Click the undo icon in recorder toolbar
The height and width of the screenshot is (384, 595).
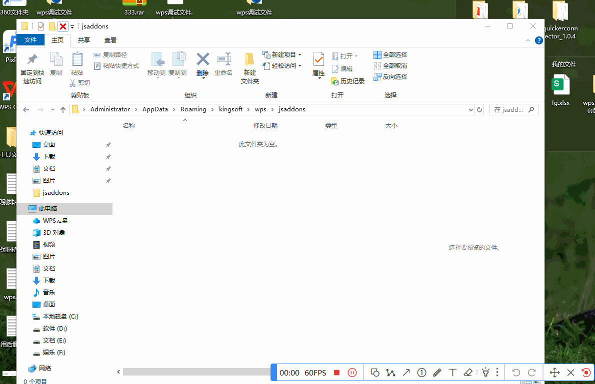click(516, 373)
